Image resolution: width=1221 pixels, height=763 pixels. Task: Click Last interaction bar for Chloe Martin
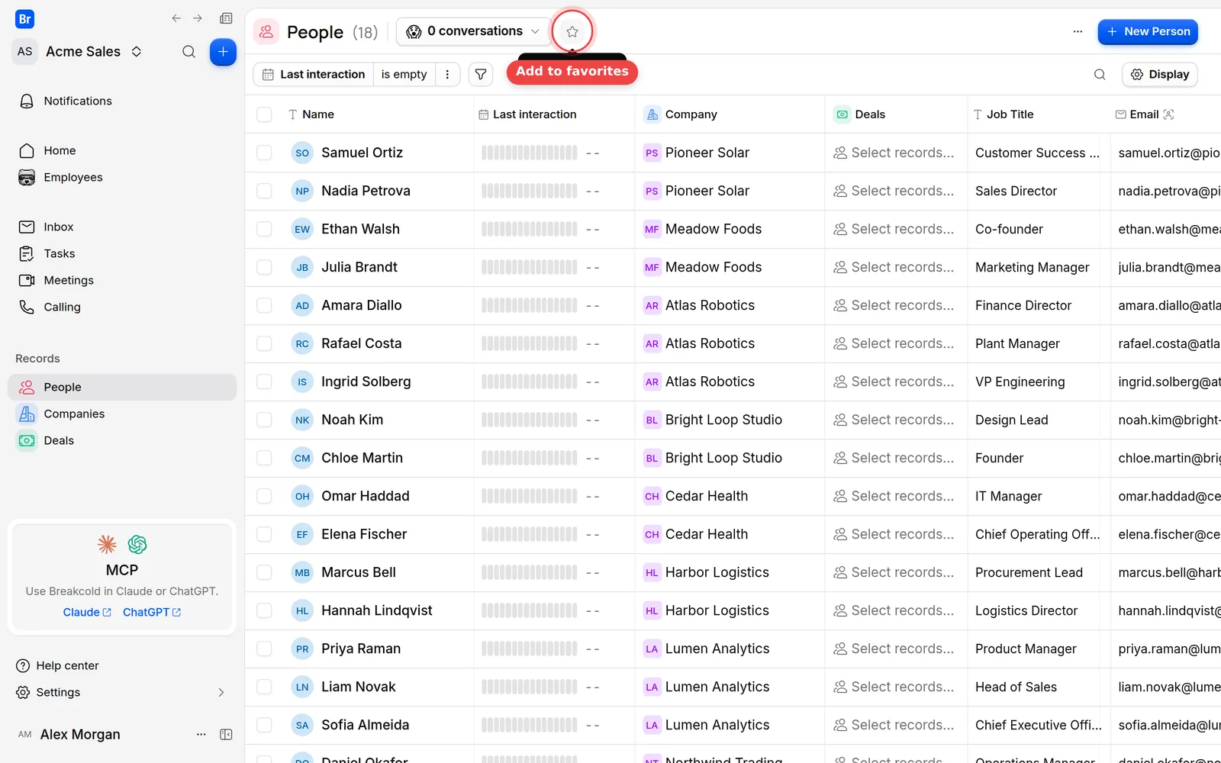[x=529, y=458]
